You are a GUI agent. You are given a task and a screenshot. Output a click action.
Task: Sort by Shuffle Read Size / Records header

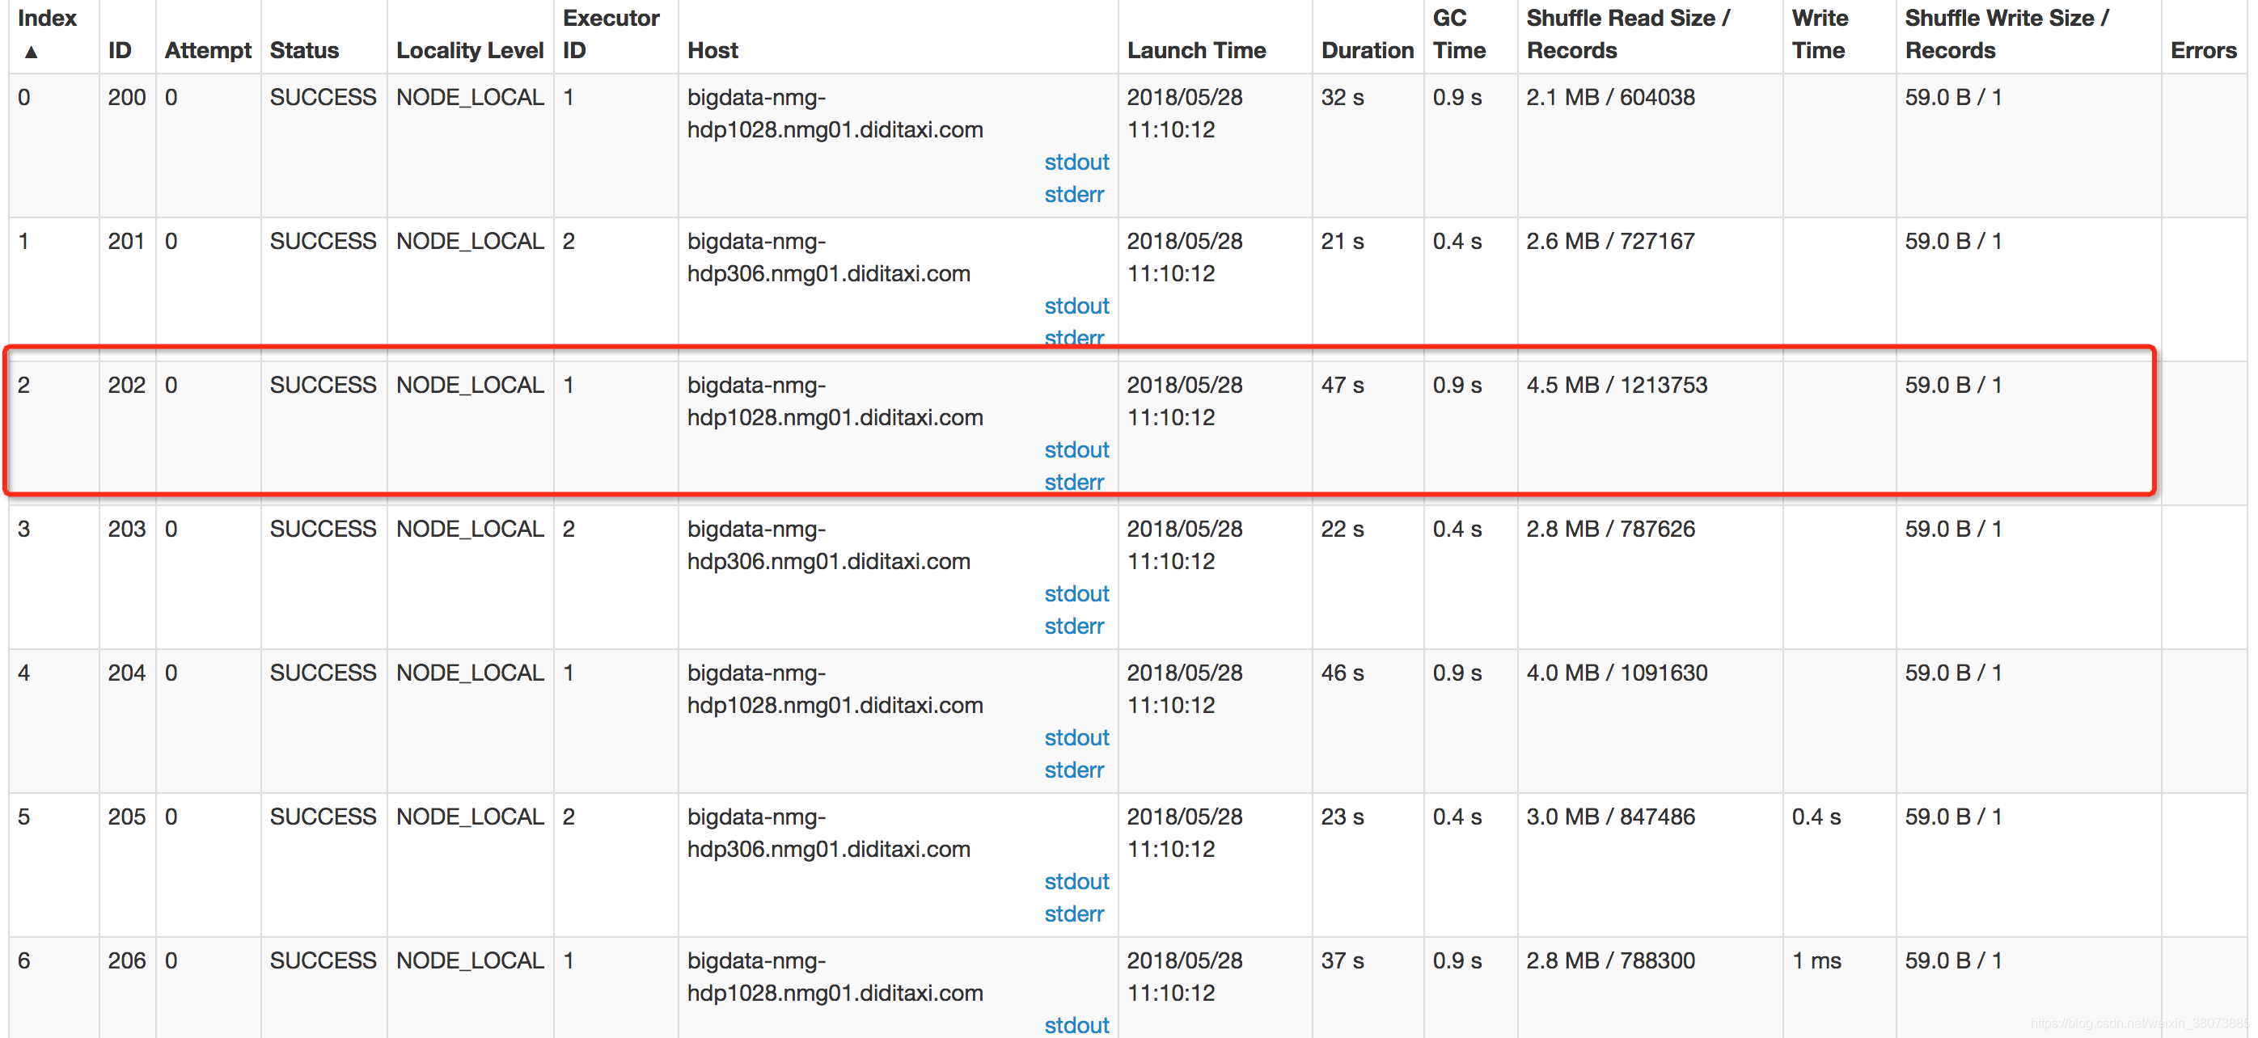(x=1628, y=34)
